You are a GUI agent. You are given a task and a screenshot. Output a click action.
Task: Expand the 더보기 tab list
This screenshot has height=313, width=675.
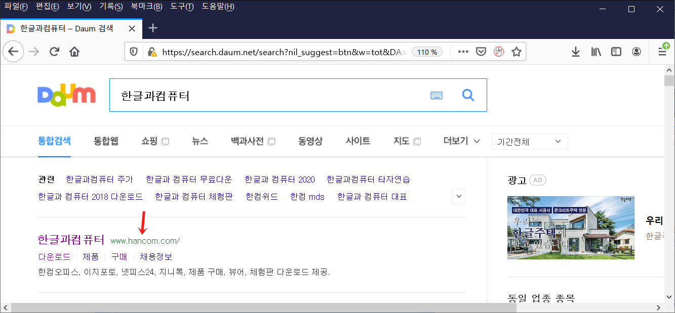(x=462, y=141)
